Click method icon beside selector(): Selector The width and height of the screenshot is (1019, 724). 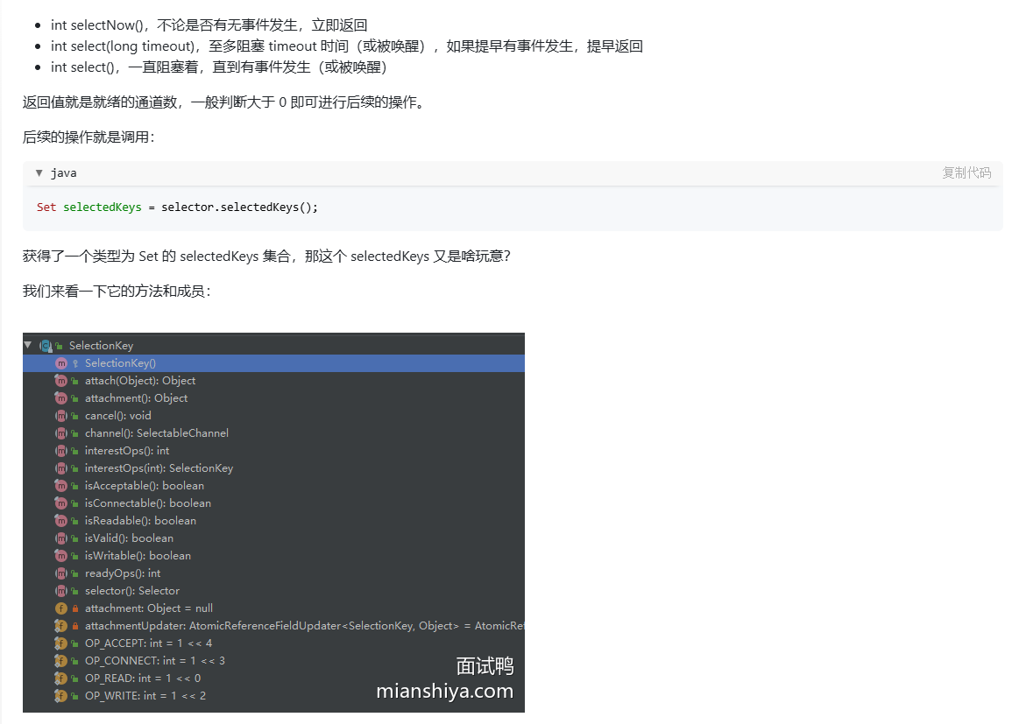pos(61,591)
